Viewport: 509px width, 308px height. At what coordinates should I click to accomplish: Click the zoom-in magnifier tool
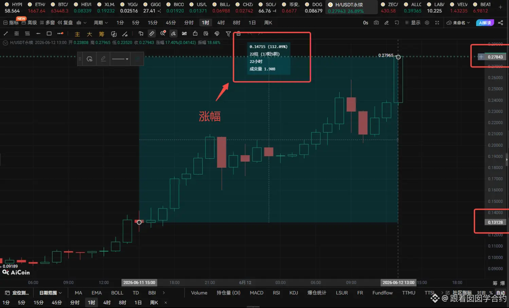(x=163, y=34)
